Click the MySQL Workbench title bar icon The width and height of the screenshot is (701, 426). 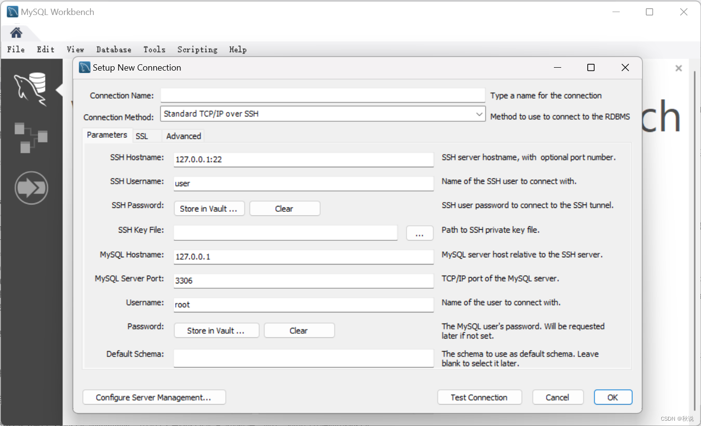click(13, 12)
